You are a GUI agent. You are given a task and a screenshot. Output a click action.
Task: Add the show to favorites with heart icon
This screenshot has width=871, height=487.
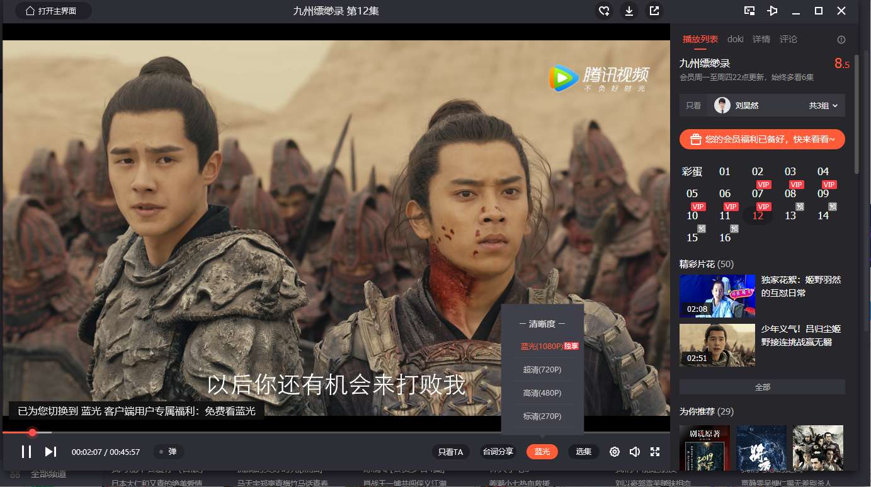pos(604,11)
